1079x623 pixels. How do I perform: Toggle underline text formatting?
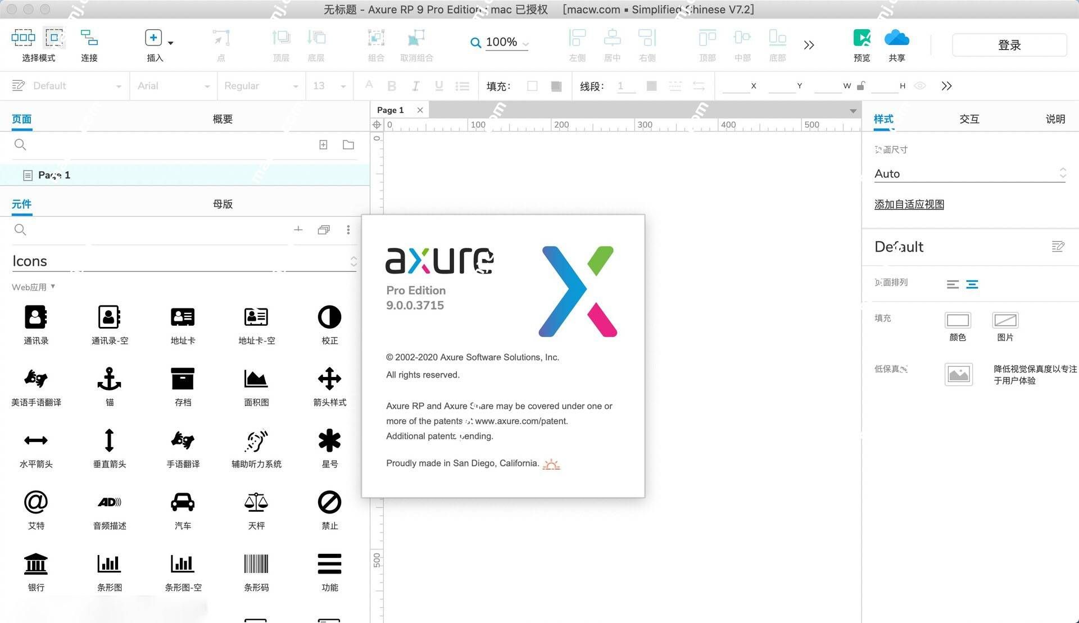coord(439,86)
